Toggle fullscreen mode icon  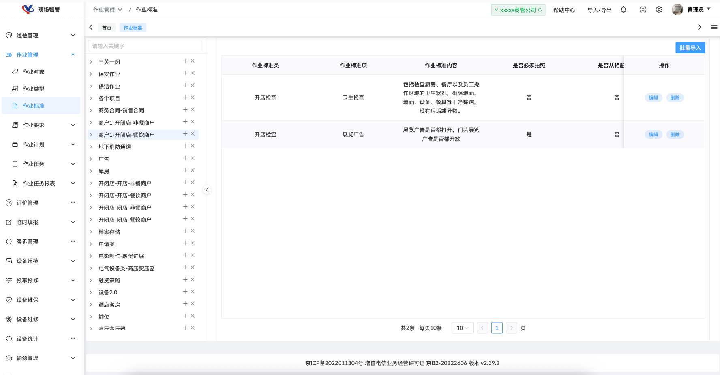[643, 10]
